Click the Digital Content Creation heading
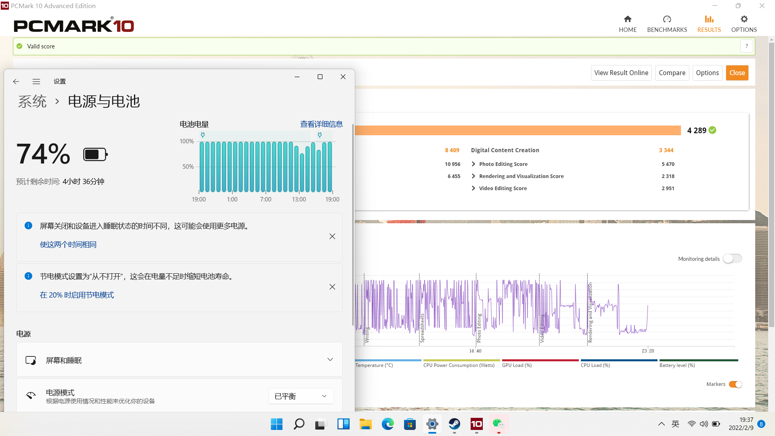This screenshot has height=436, width=775. [505, 150]
